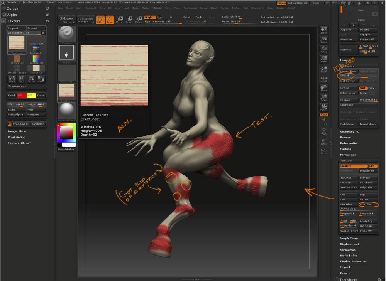Image resolution: width=386 pixels, height=281 pixels.
Task: Toggle the Xyz rotation mode
Action: [324, 115]
